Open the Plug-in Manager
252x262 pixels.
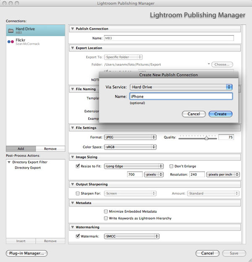(x=26, y=253)
